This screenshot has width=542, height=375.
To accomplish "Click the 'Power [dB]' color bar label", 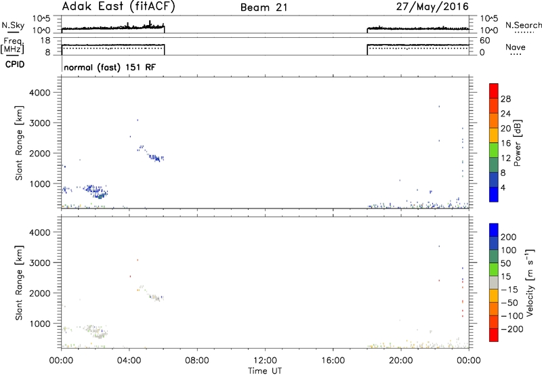I will [x=518, y=143].
